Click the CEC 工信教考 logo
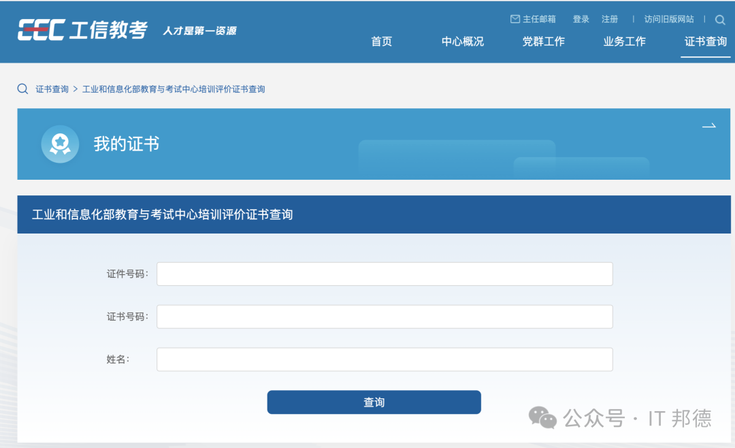The image size is (735, 448). pos(82,30)
